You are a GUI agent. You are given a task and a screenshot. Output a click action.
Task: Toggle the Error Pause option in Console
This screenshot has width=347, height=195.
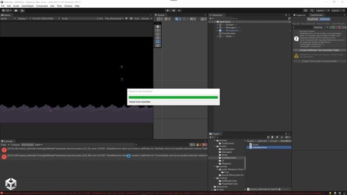click(x=28, y=145)
